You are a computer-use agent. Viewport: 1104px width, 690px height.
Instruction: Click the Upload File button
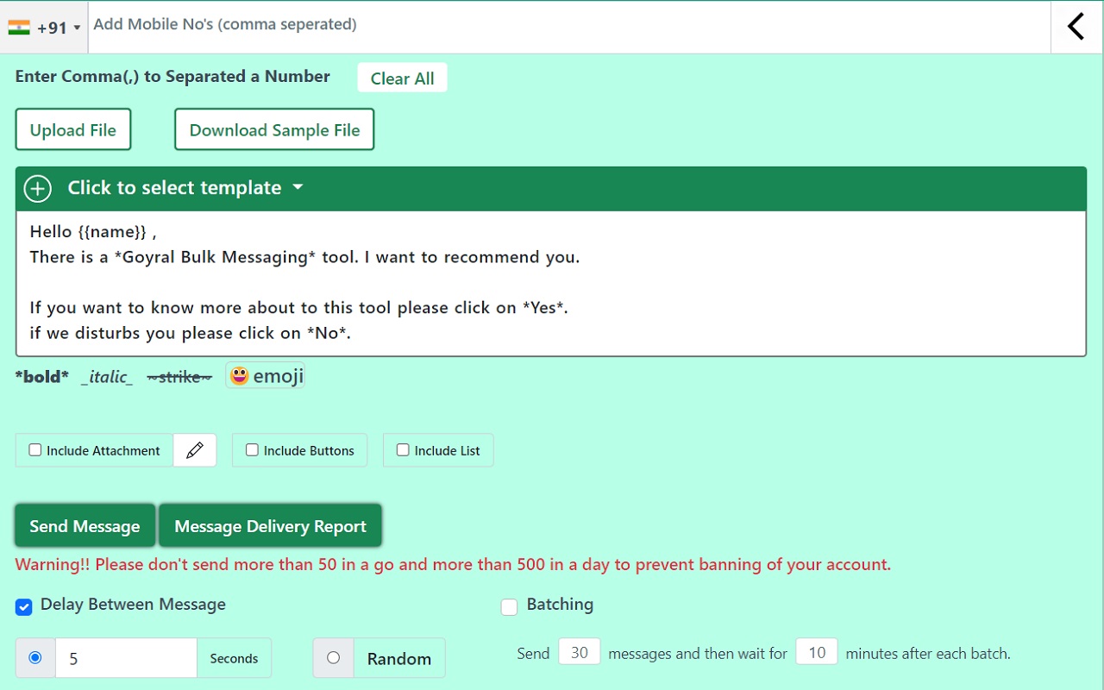point(73,129)
